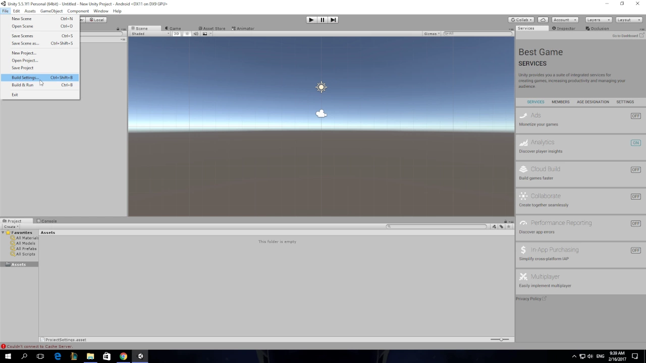Open the GameObject menu
646x363 pixels.
point(51,11)
